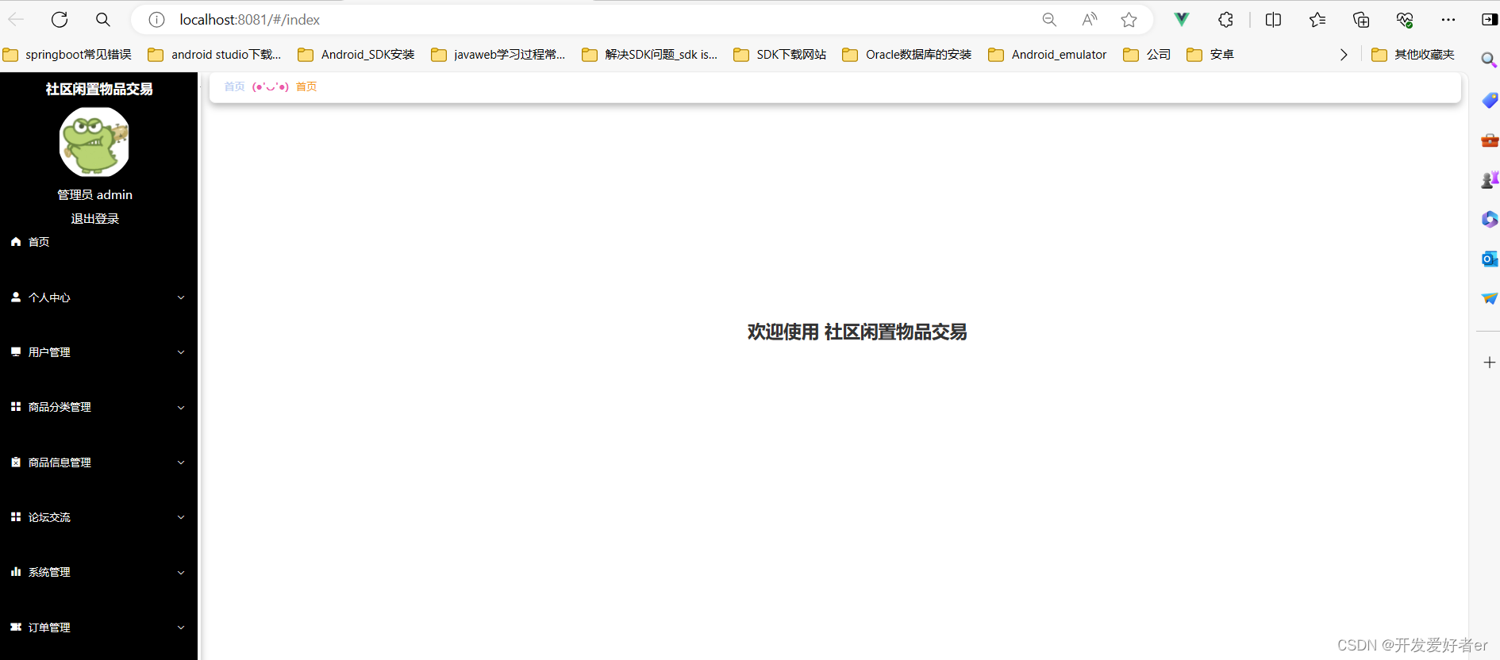Viewport: 1500px width, 660px height.
Task: Open 商品信息管理 menu item
Action: pos(98,462)
